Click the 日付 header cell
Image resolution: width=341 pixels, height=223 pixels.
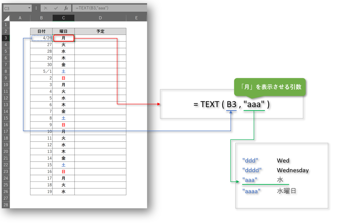click(41, 31)
